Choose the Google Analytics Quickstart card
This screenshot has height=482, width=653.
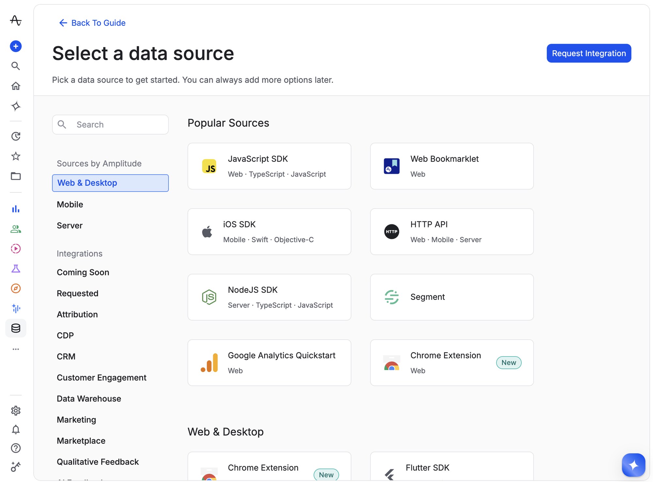pyautogui.click(x=269, y=363)
